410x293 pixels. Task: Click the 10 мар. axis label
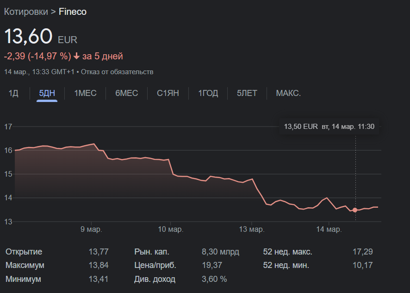[x=170, y=229]
